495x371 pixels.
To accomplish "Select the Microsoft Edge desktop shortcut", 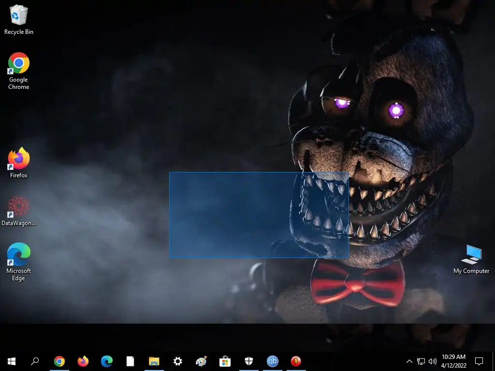I will (x=19, y=262).
